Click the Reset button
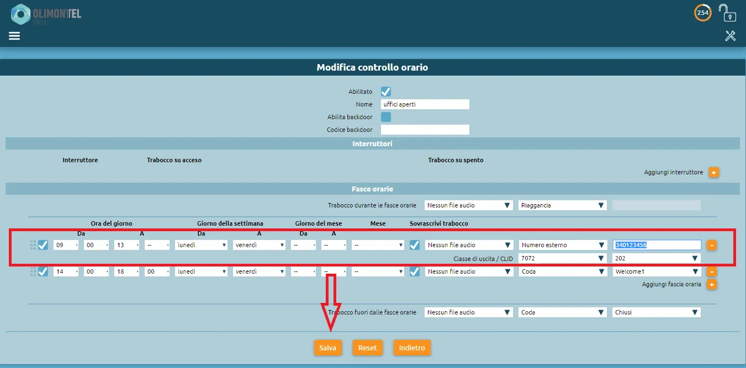This screenshot has width=746, height=368. [x=367, y=348]
